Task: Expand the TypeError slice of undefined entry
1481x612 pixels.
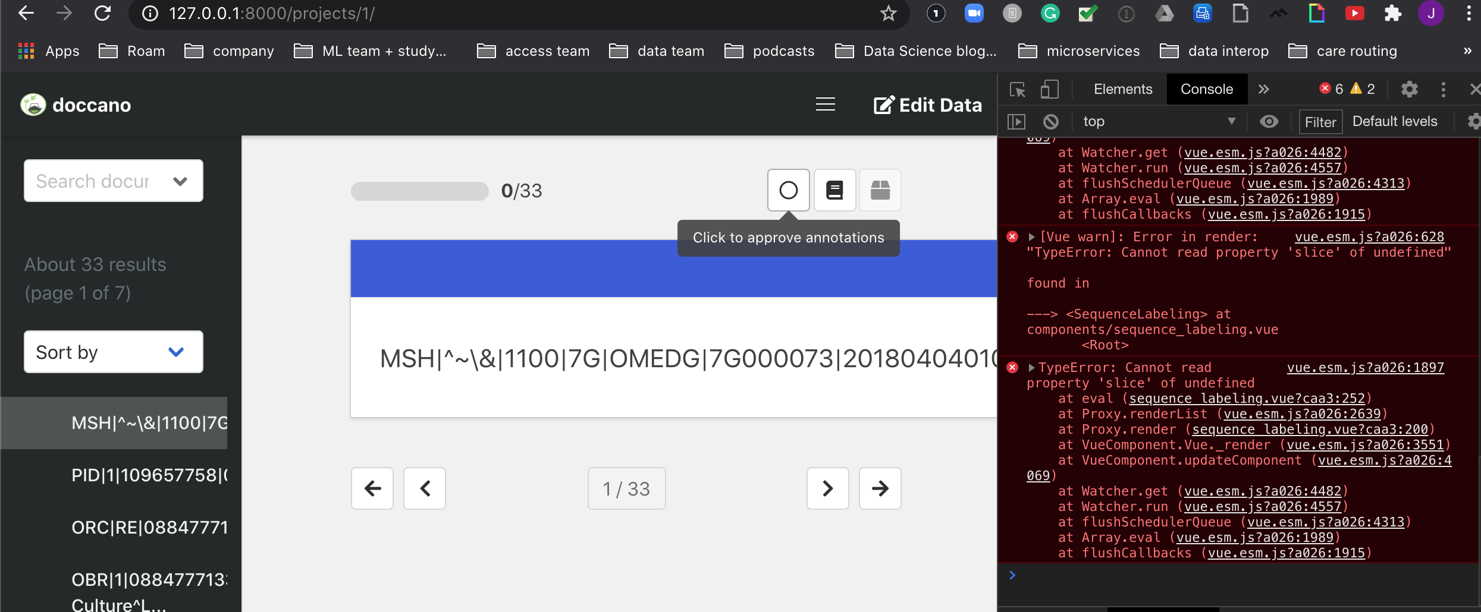Action: tap(1032, 367)
